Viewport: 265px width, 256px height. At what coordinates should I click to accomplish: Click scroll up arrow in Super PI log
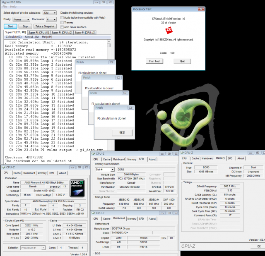109,41
